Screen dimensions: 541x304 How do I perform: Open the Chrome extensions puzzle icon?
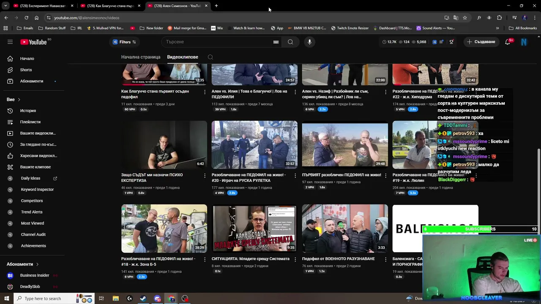coord(500,18)
